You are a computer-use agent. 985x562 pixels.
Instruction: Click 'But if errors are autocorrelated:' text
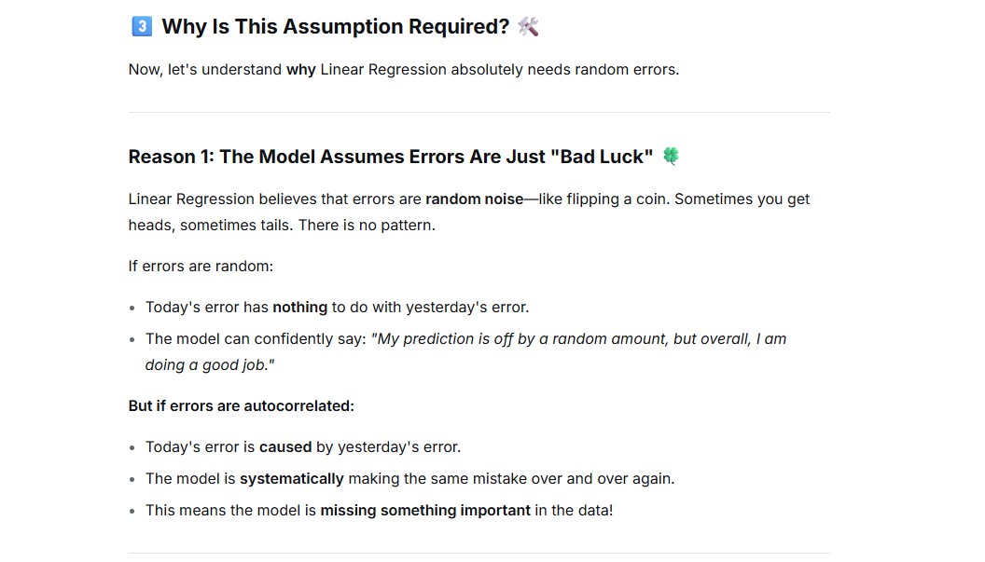242,405
